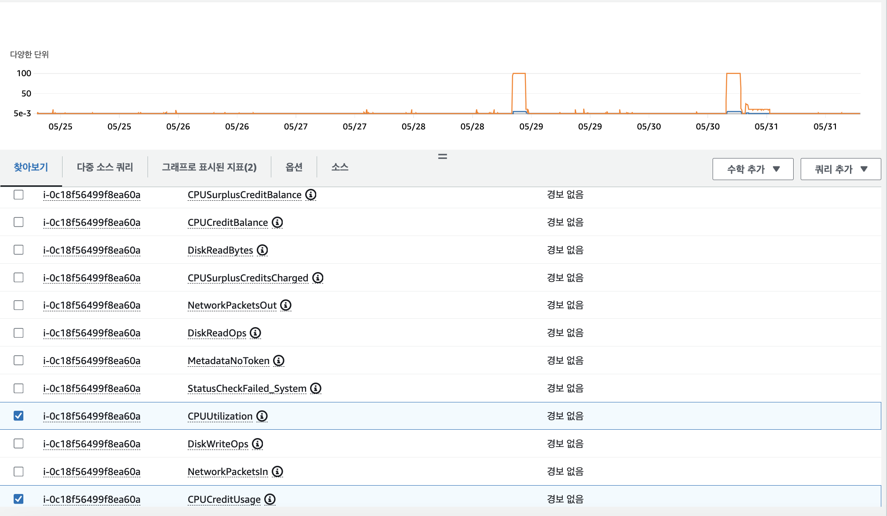Uncheck the CPUUtilization metric checkbox
The width and height of the screenshot is (887, 516).
click(x=18, y=416)
